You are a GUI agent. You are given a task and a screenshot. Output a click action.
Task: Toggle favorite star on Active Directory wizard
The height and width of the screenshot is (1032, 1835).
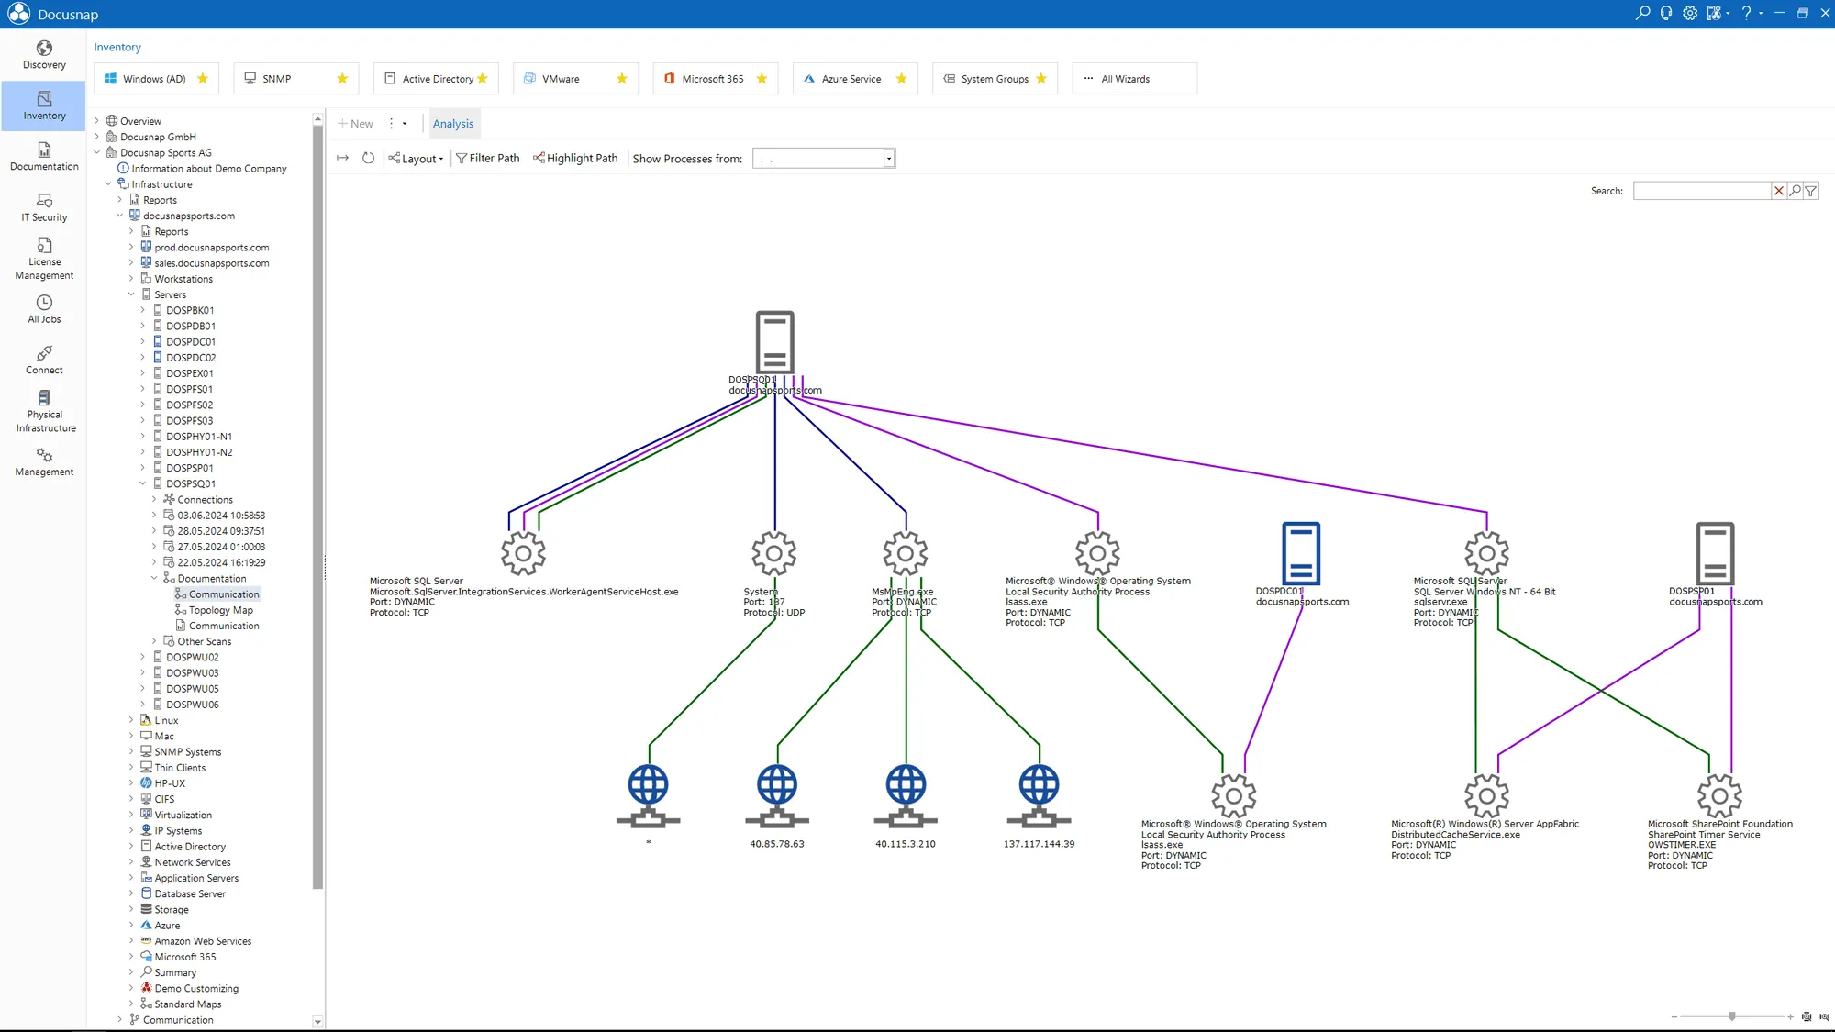point(483,79)
